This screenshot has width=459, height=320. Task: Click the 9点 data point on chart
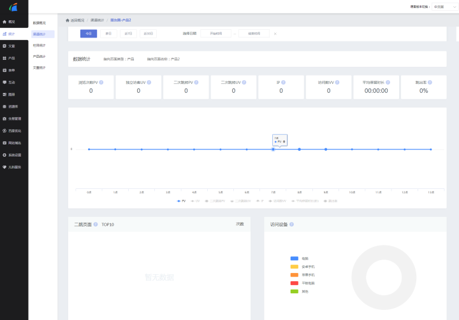[x=326, y=150]
